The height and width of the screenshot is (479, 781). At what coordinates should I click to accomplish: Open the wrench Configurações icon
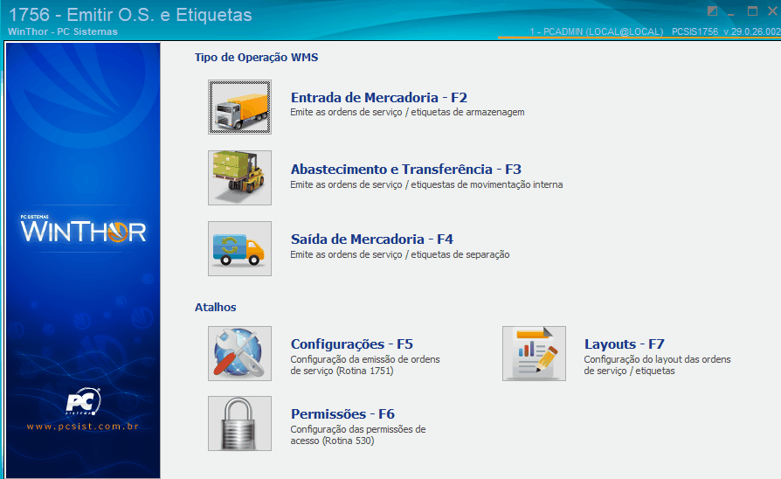(x=239, y=353)
